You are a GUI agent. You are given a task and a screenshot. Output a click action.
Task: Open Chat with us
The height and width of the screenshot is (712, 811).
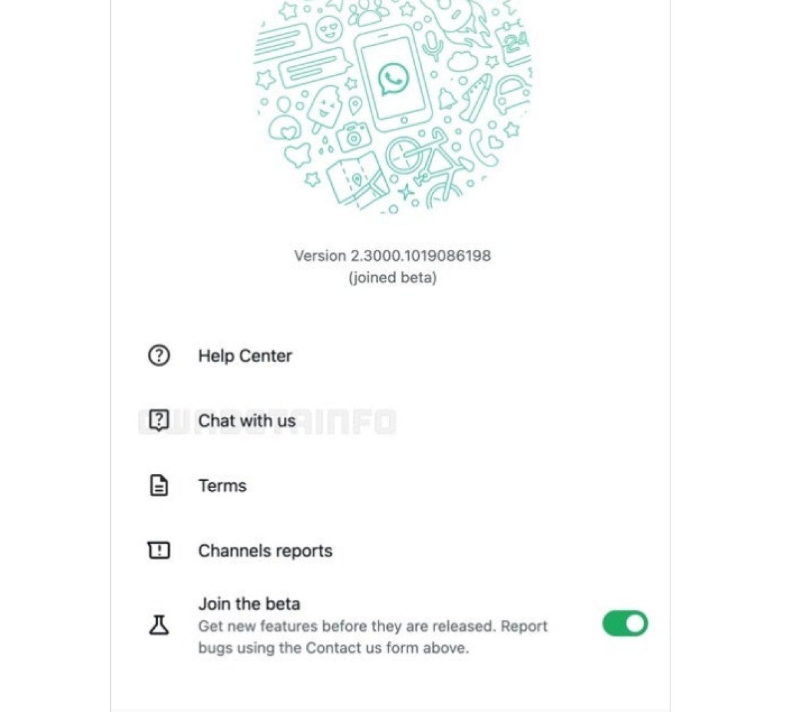point(247,421)
